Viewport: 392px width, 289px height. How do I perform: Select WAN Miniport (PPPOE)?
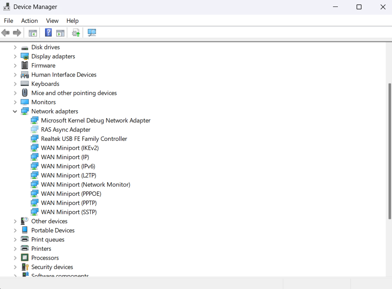(71, 194)
